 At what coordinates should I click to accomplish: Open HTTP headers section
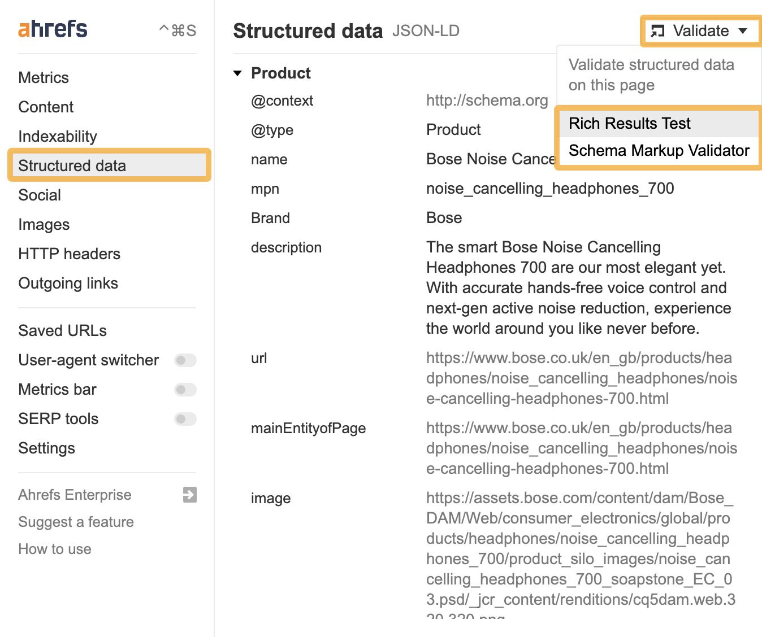pos(69,254)
